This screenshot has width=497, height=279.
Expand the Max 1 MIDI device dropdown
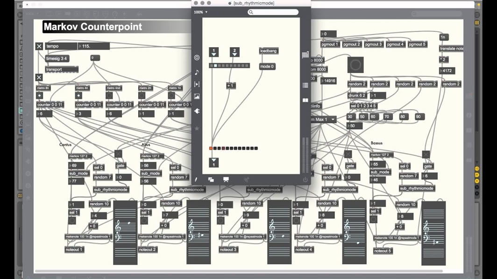(x=333, y=119)
